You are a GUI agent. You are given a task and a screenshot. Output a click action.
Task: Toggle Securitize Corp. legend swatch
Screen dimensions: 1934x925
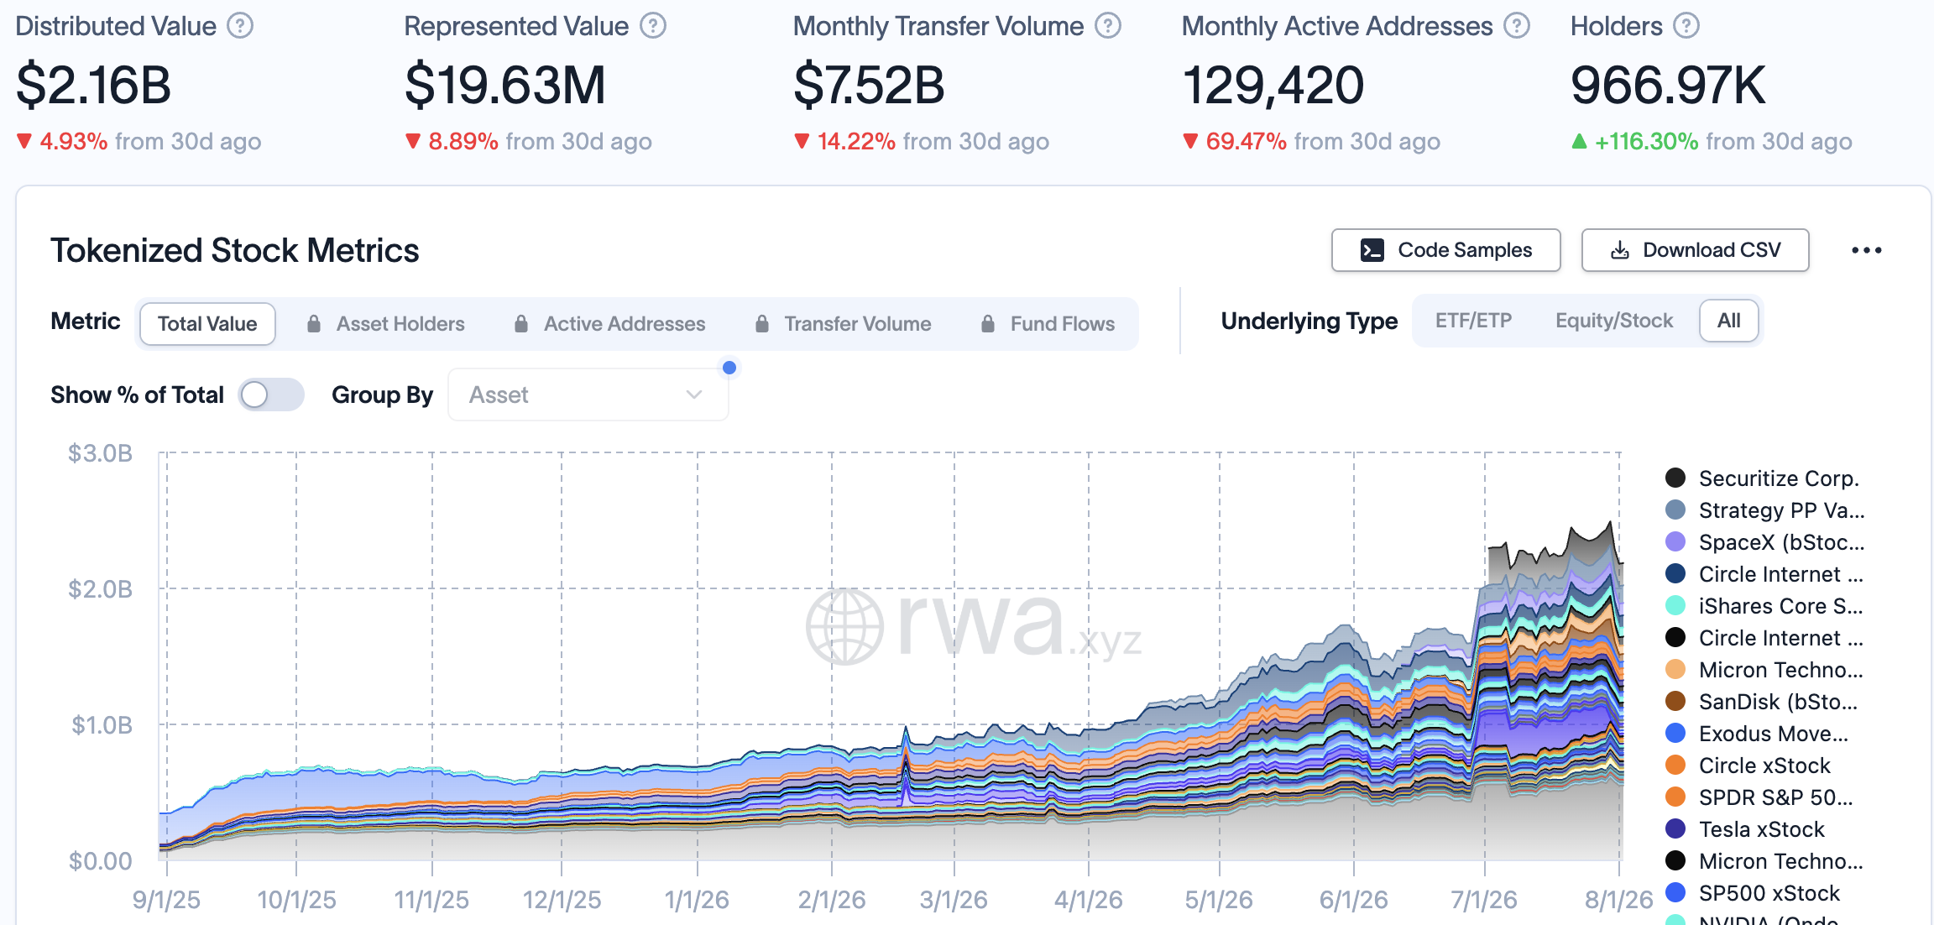pyautogui.click(x=1675, y=478)
